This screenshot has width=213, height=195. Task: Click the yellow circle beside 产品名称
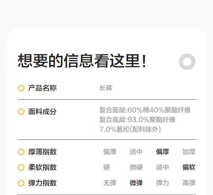point(21,88)
